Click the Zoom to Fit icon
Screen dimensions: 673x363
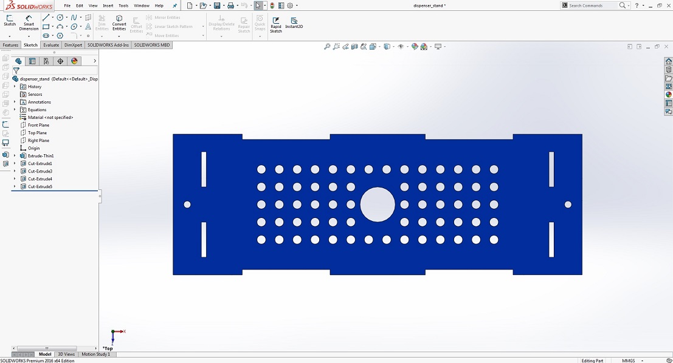click(x=327, y=46)
